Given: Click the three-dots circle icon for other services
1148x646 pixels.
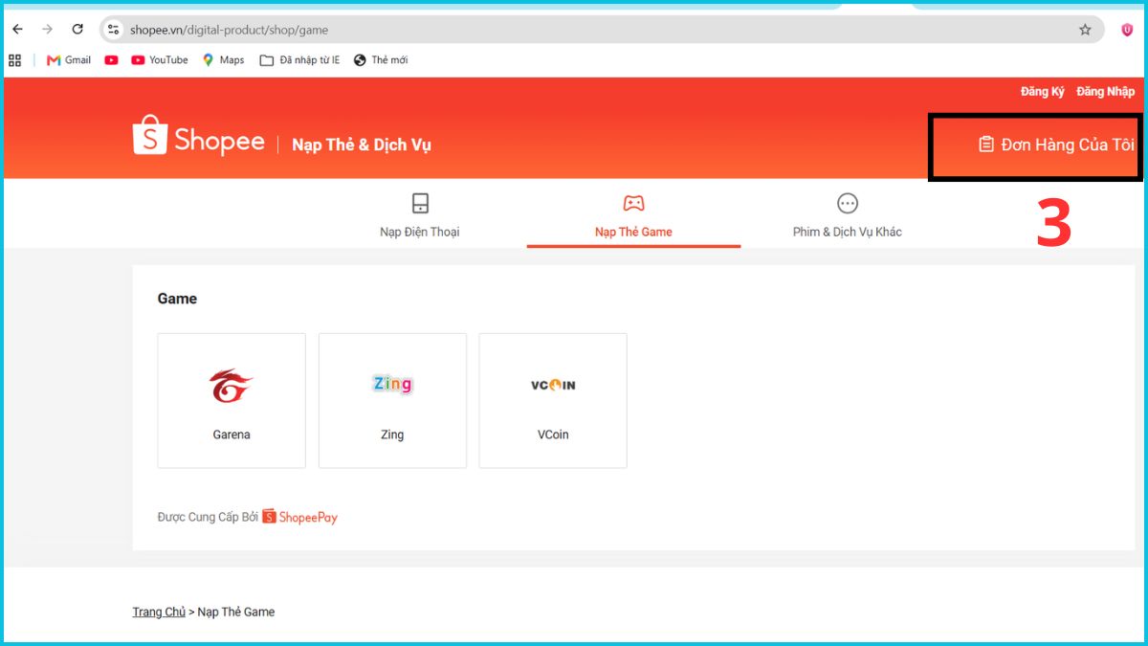Looking at the screenshot, I should tap(848, 203).
